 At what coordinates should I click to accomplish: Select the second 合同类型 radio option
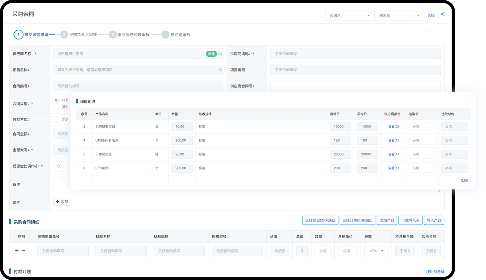click(56, 107)
